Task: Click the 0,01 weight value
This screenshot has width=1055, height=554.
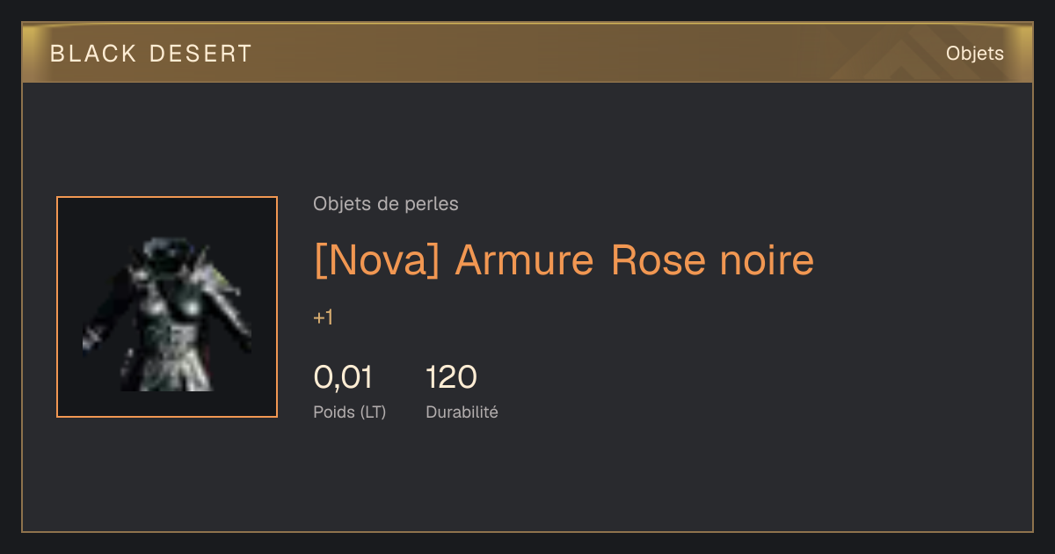Action: point(343,377)
